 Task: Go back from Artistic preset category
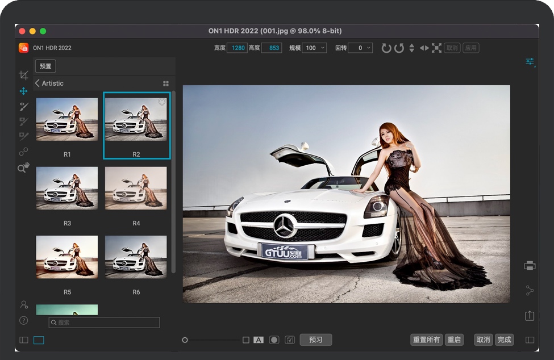[x=38, y=83]
